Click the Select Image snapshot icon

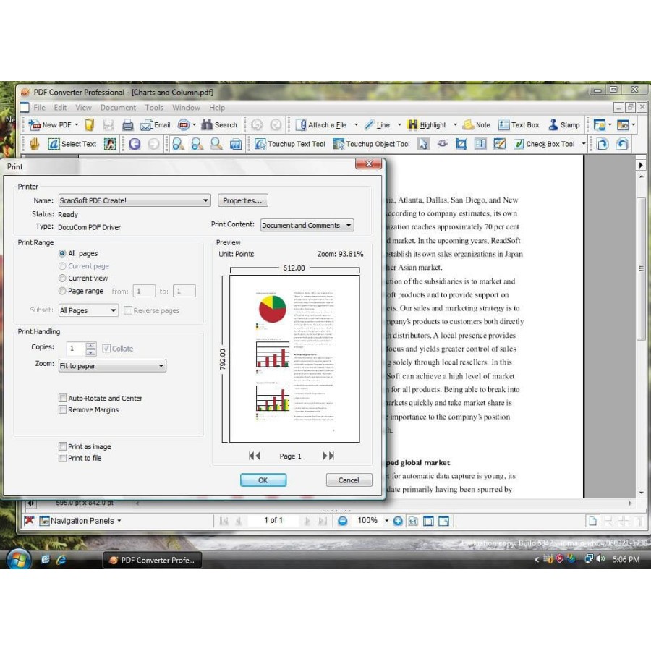point(110,144)
